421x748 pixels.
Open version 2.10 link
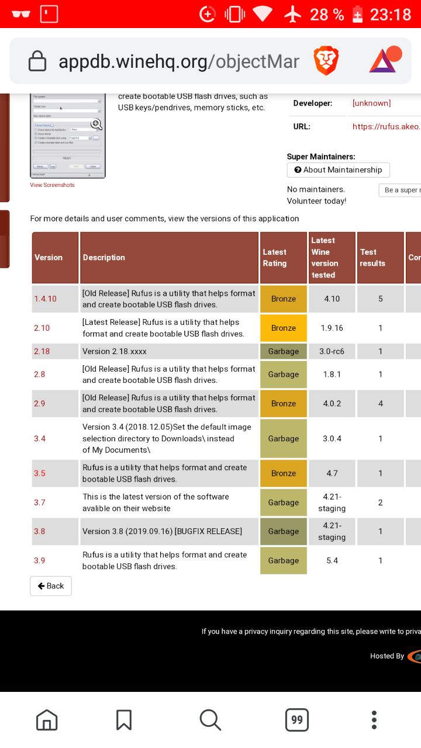pyautogui.click(x=42, y=328)
